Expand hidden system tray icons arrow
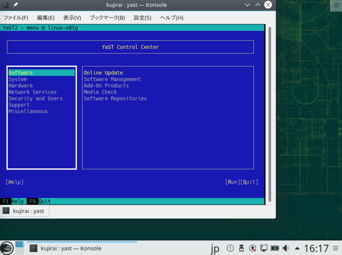342x255 pixels. click(x=297, y=248)
